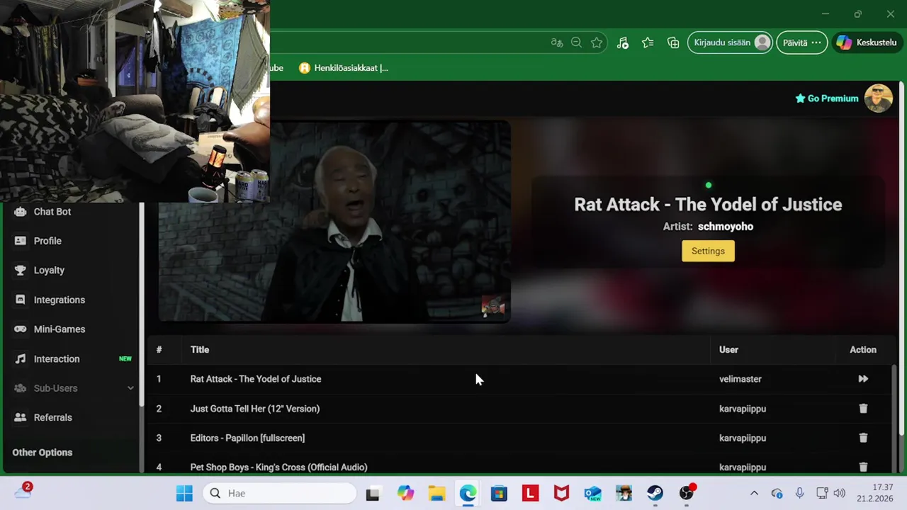Click the browser translate page icon
The height and width of the screenshot is (510, 907).
(x=557, y=42)
